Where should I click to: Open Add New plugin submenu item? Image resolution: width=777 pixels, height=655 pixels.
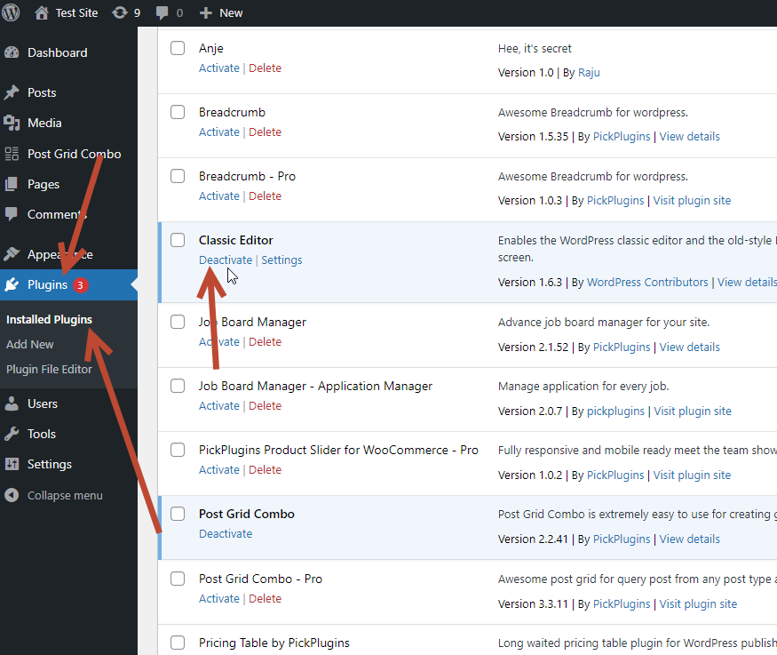tap(29, 344)
